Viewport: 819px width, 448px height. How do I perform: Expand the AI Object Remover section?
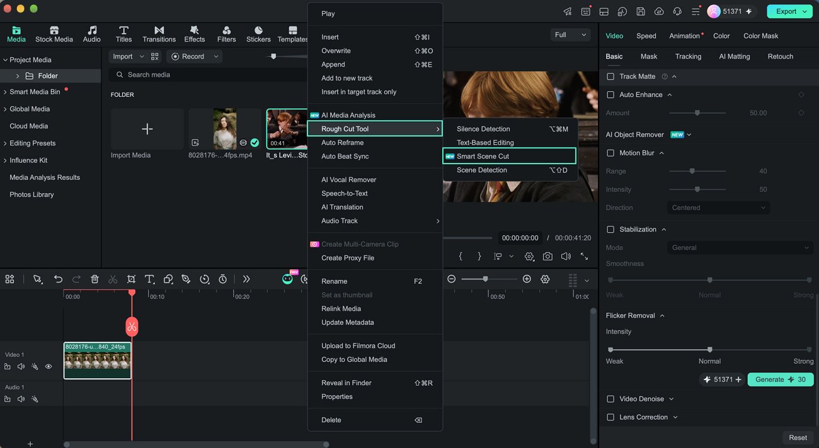pyautogui.click(x=689, y=135)
